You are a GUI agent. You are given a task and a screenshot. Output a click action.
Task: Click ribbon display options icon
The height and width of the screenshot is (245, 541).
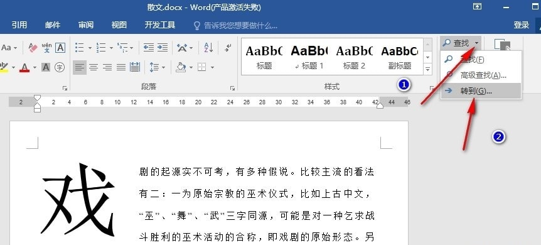pos(477,6)
